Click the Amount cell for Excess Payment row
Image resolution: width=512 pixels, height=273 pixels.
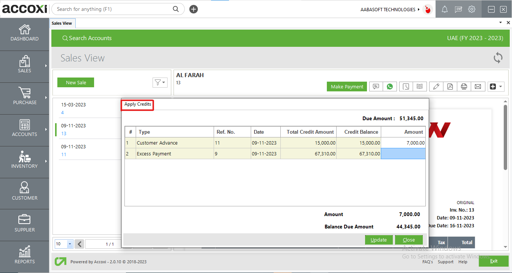pyautogui.click(x=403, y=154)
